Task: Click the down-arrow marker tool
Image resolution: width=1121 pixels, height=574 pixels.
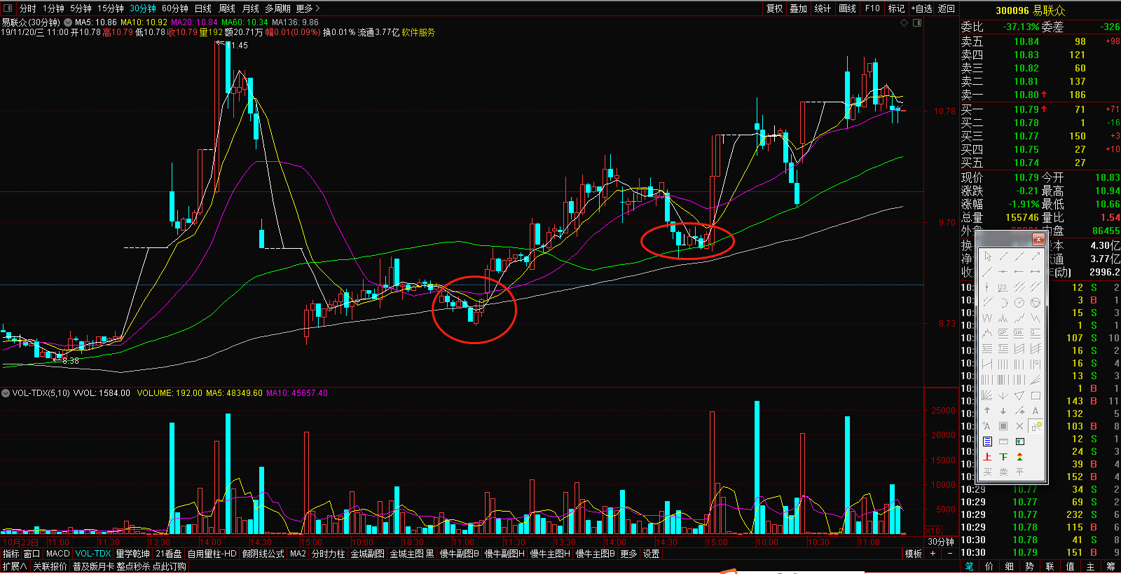Action: point(1003,411)
